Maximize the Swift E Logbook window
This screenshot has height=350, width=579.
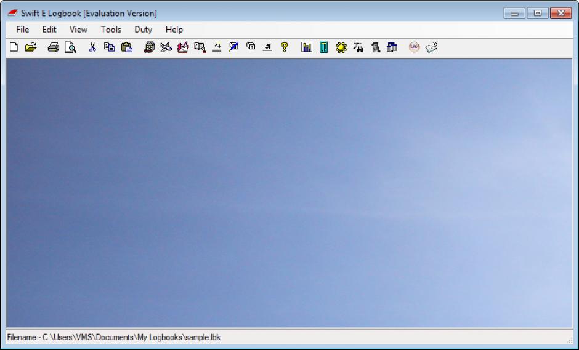[538, 14]
